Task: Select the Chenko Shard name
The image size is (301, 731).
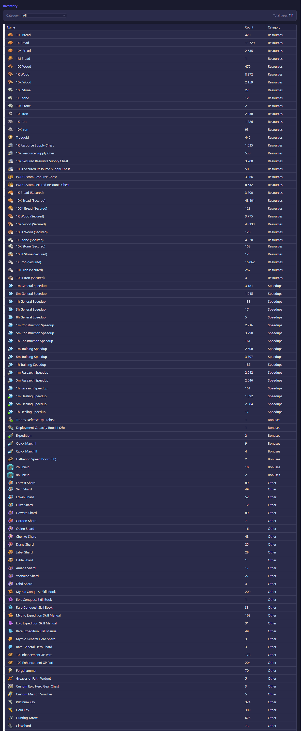Action: [x=26, y=537]
